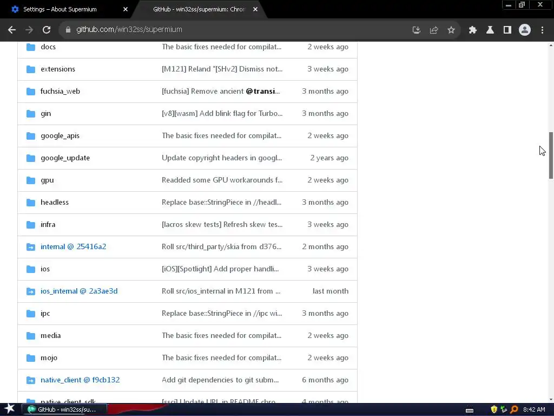Open the extensions folder
The height and width of the screenshot is (416, 554).
pos(58,69)
